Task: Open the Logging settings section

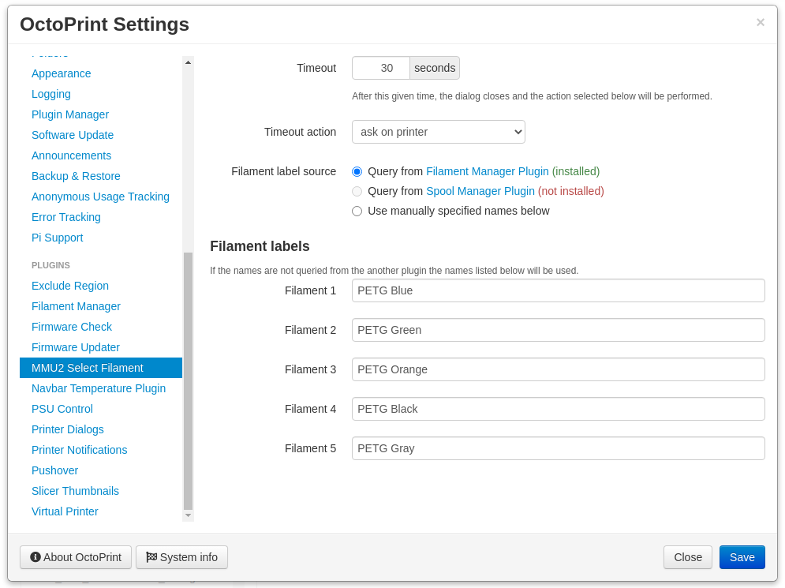Action: 51,94
